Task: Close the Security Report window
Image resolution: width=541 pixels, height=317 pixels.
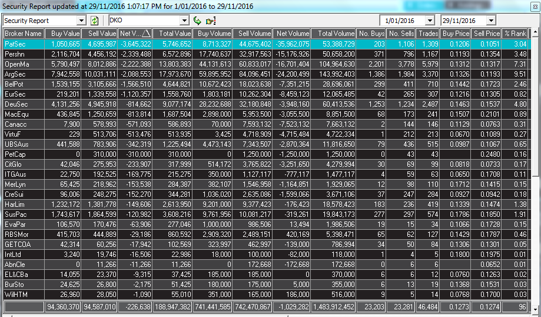Action: pyautogui.click(x=535, y=7)
